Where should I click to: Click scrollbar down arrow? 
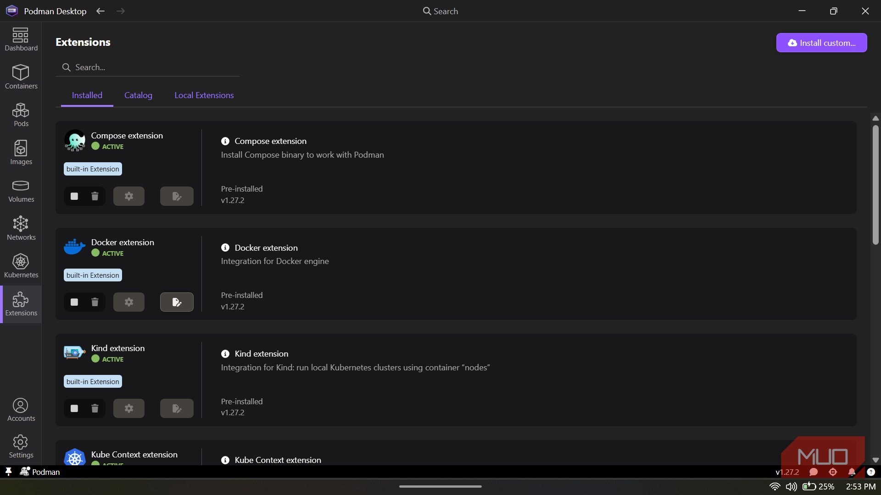click(x=875, y=460)
